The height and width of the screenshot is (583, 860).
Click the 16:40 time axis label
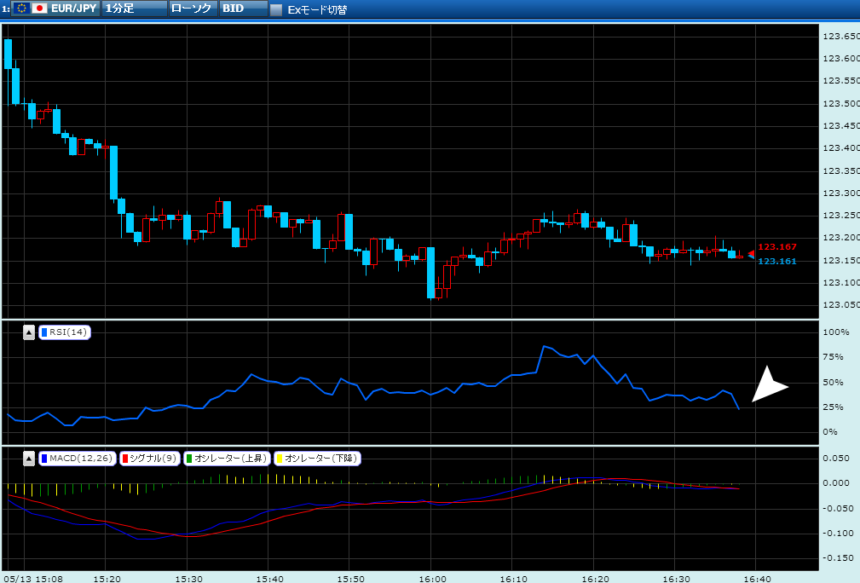click(x=757, y=579)
